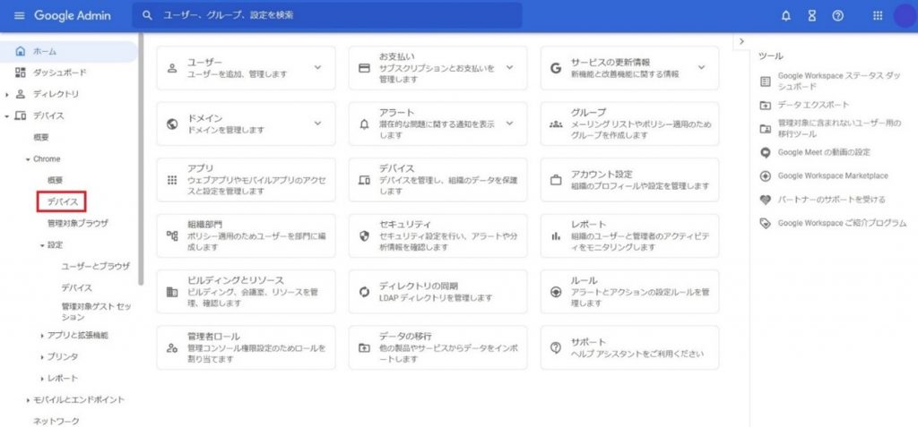Click the notifications bell icon

tap(786, 16)
